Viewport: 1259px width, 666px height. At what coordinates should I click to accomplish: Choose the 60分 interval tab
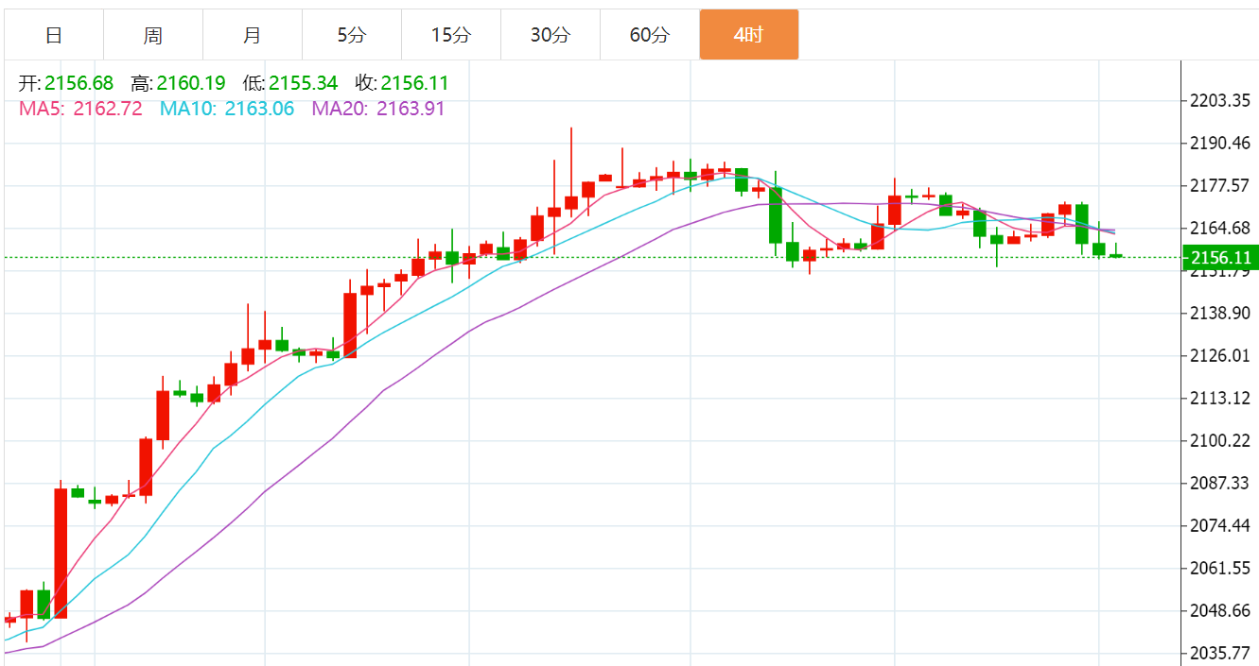click(650, 35)
